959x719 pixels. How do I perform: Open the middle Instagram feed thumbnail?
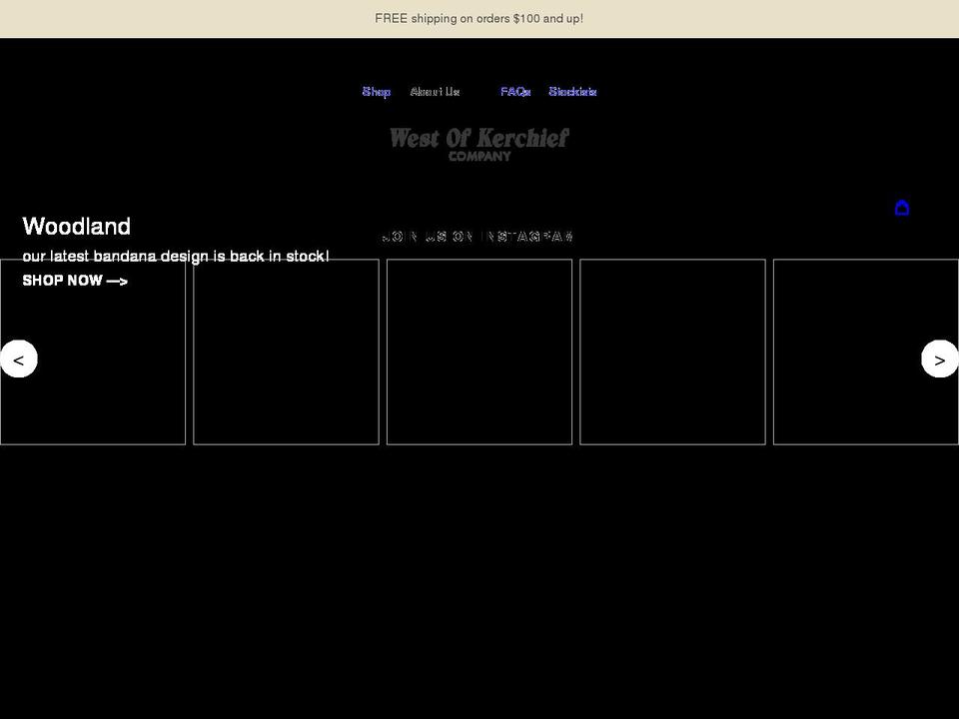(479, 352)
